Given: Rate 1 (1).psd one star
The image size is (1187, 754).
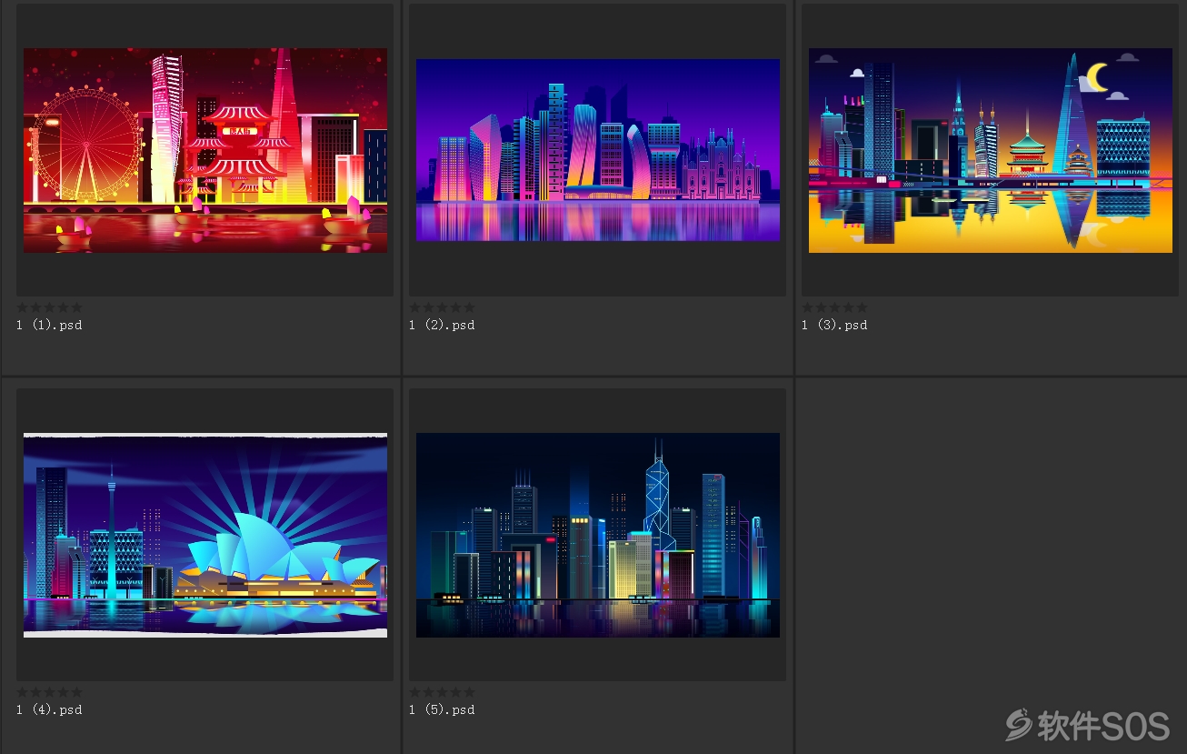Looking at the screenshot, I should pyautogui.click(x=23, y=307).
